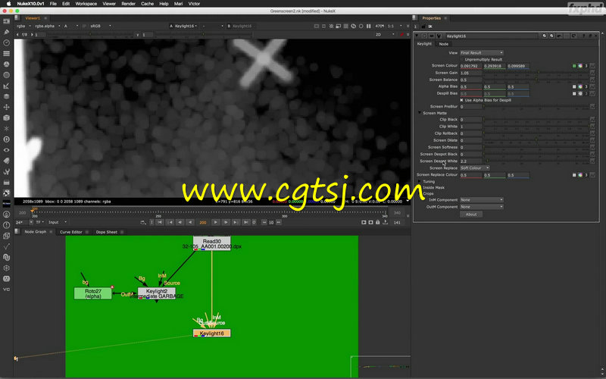This screenshot has width=606, height=379.
Task: Switch to the Curve Editor tab
Action: tap(71, 232)
